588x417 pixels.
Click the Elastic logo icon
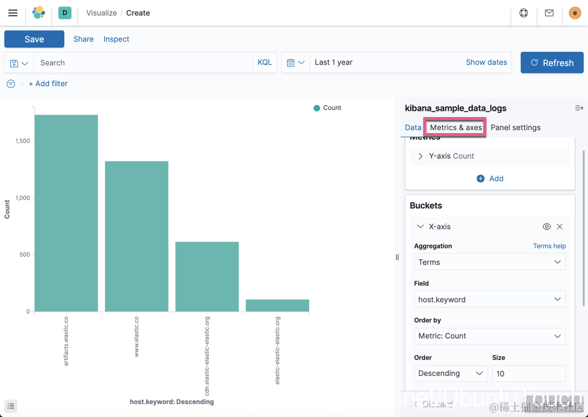[x=39, y=12]
